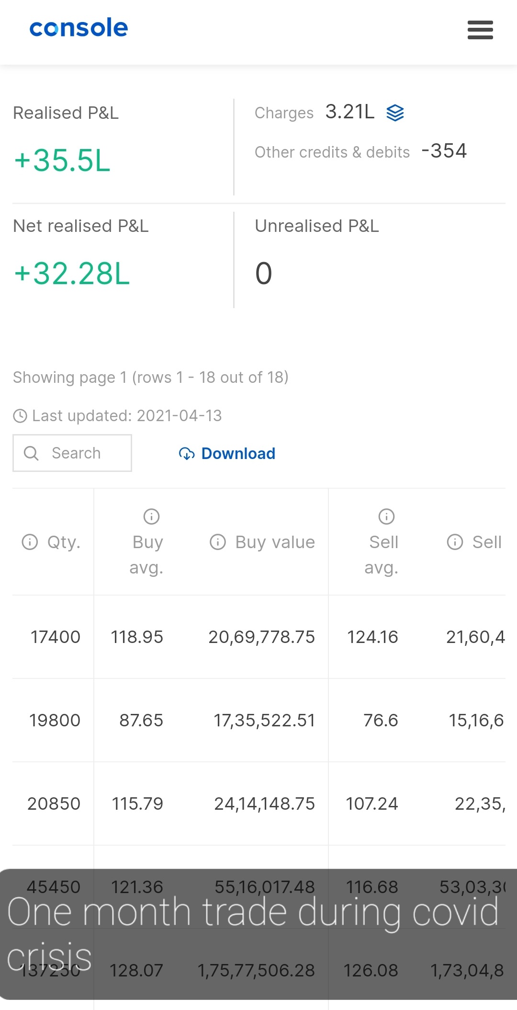Click the Download link

tap(238, 454)
